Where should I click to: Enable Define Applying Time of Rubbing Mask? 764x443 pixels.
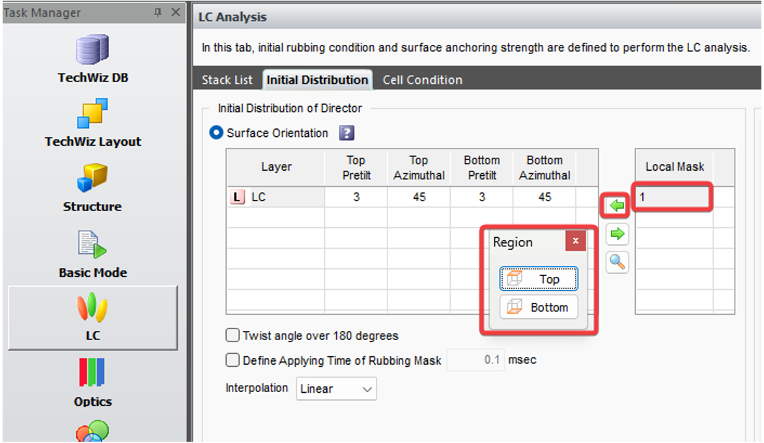pos(233,360)
